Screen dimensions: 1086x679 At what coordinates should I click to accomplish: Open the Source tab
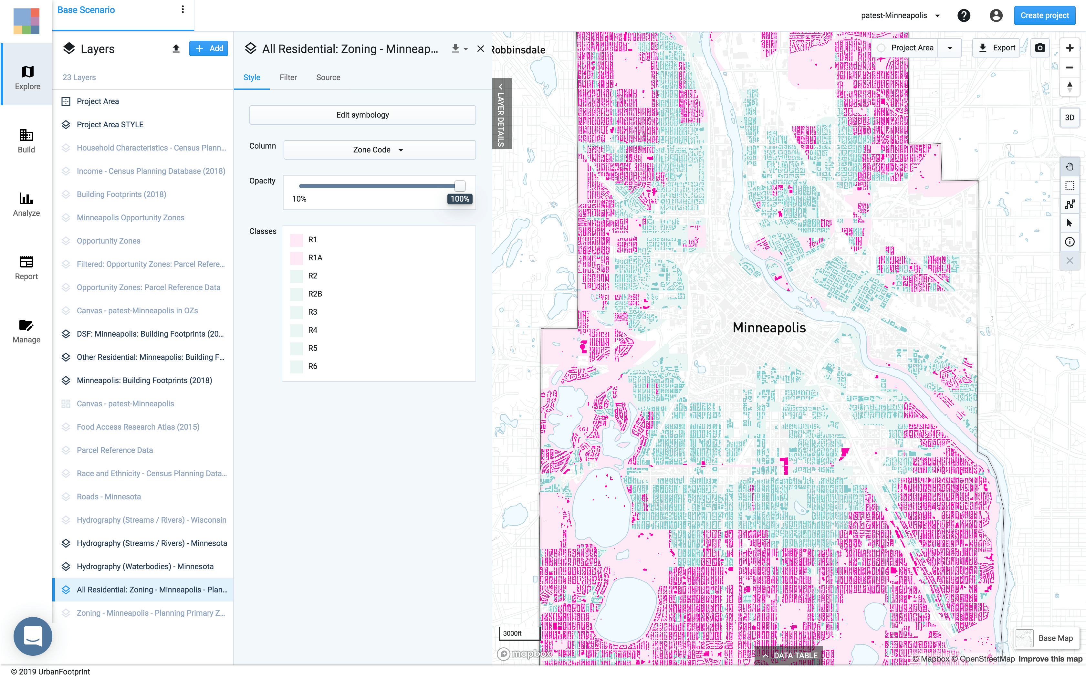click(x=328, y=77)
